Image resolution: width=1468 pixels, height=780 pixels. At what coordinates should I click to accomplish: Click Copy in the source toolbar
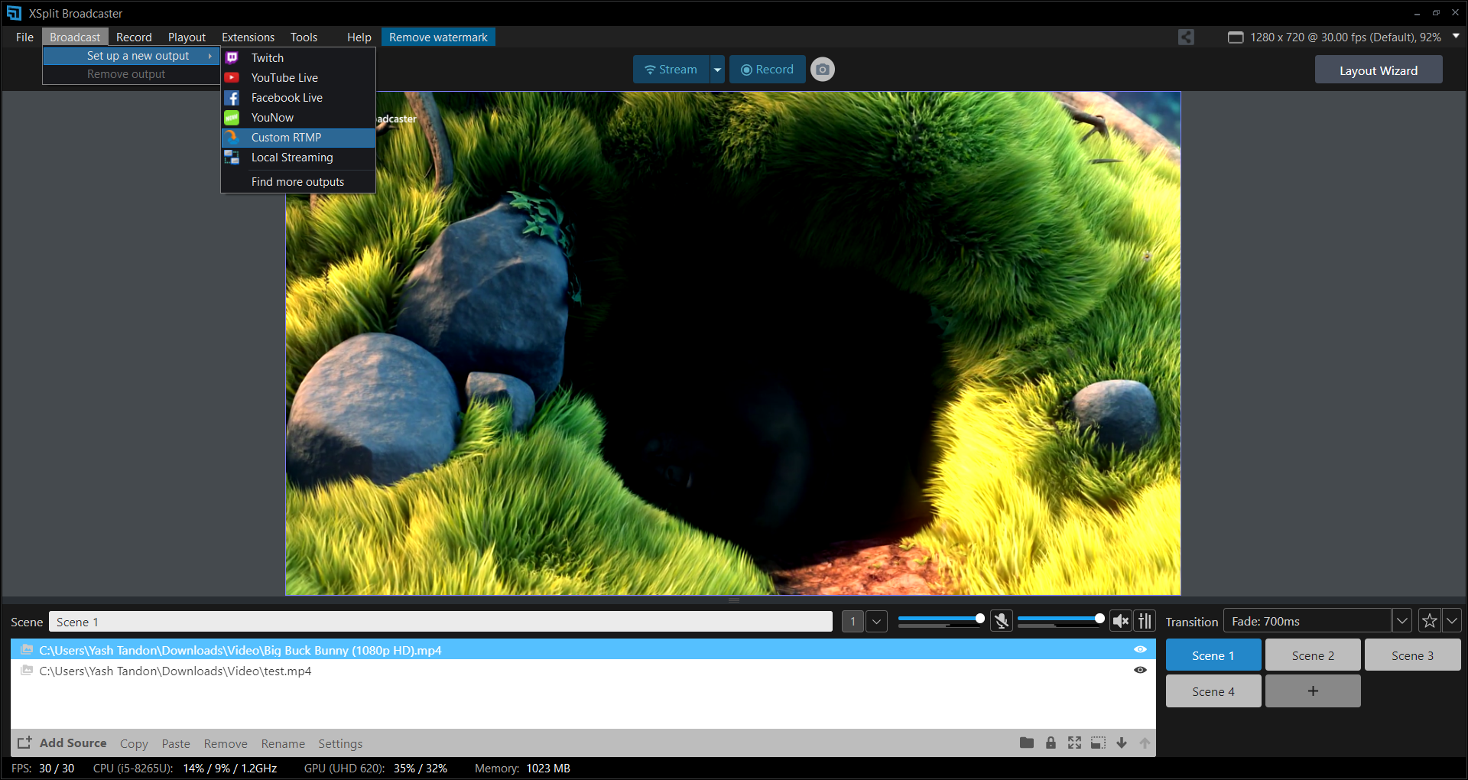click(x=134, y=743)
